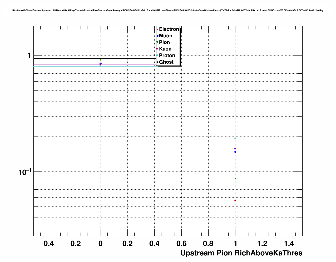Click the blue Muon data point at x=1

click(x=235, y=152)
